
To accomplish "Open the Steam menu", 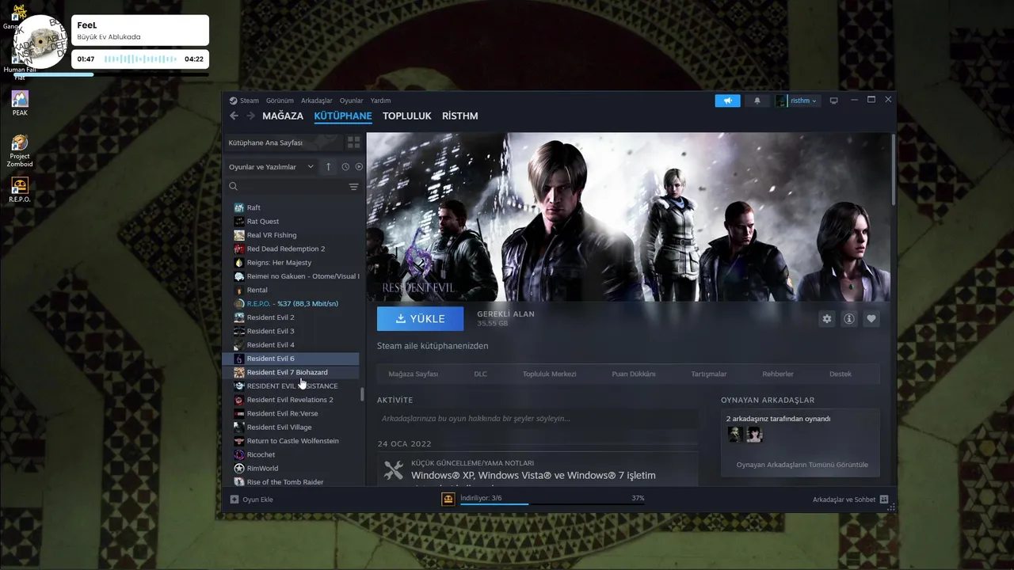I will (244, 101).
